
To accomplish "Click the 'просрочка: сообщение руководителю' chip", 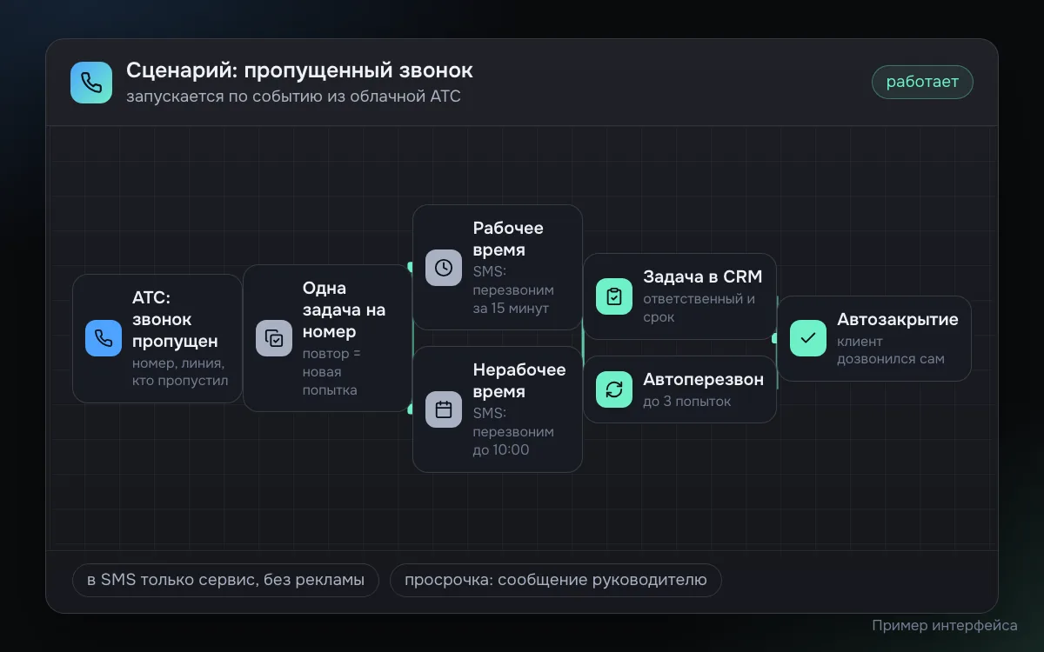I will pos(555,580).
